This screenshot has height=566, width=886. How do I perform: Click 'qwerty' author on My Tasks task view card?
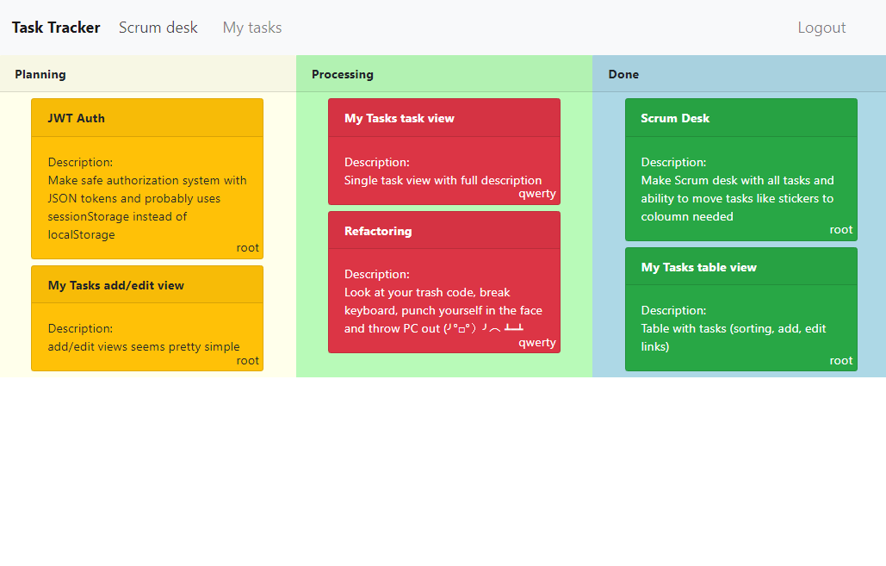(537, 194)
